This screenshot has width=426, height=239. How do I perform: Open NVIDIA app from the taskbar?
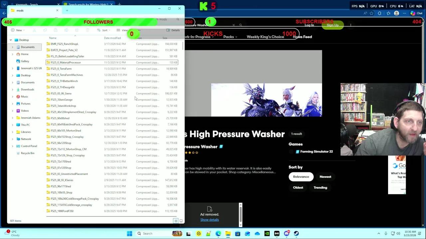(x=267, y=233)
